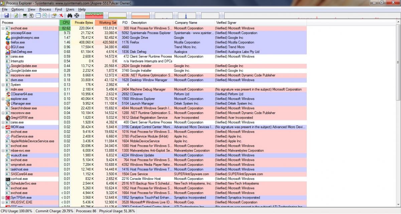Open the orange physical memory mini graph
Image resolution: width=401 pixels, height=214 pixels.
(x=141, y=15)
